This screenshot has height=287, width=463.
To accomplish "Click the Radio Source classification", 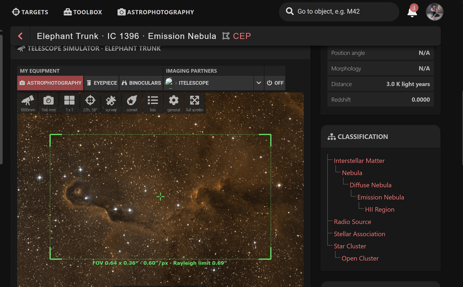I will [x=352, y=222].
